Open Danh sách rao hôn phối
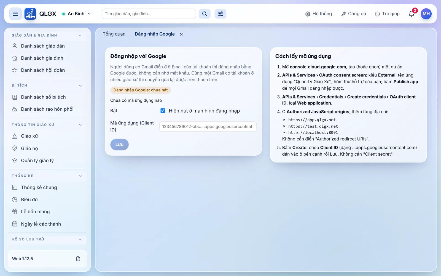Screen dimensions: 441x276 tap(47, 109)
